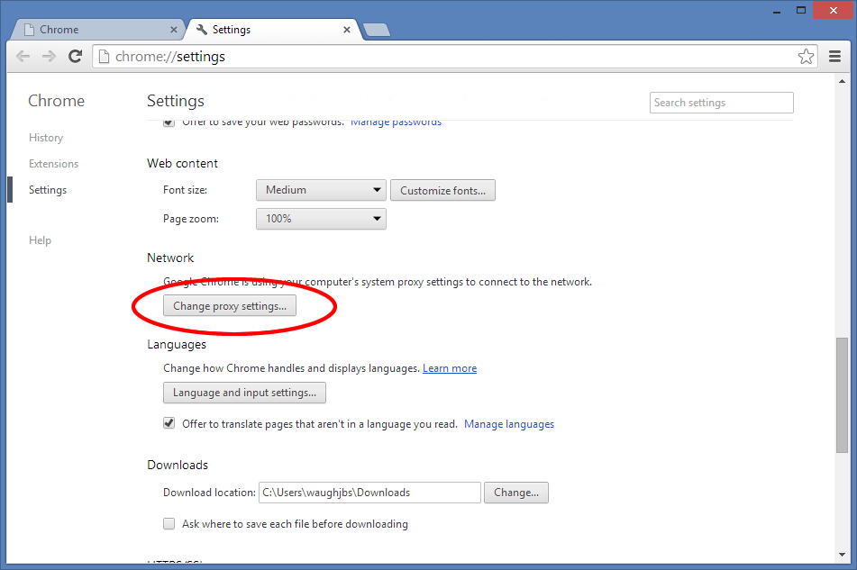Click the back navigation arrow
The width and height of the screenshot is (857, 570).
click(23, 56)
